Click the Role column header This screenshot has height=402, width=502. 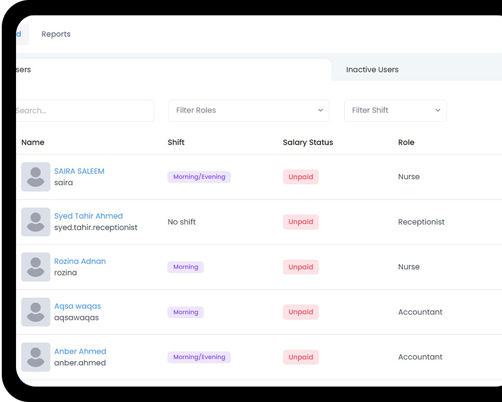click(406, 143)
